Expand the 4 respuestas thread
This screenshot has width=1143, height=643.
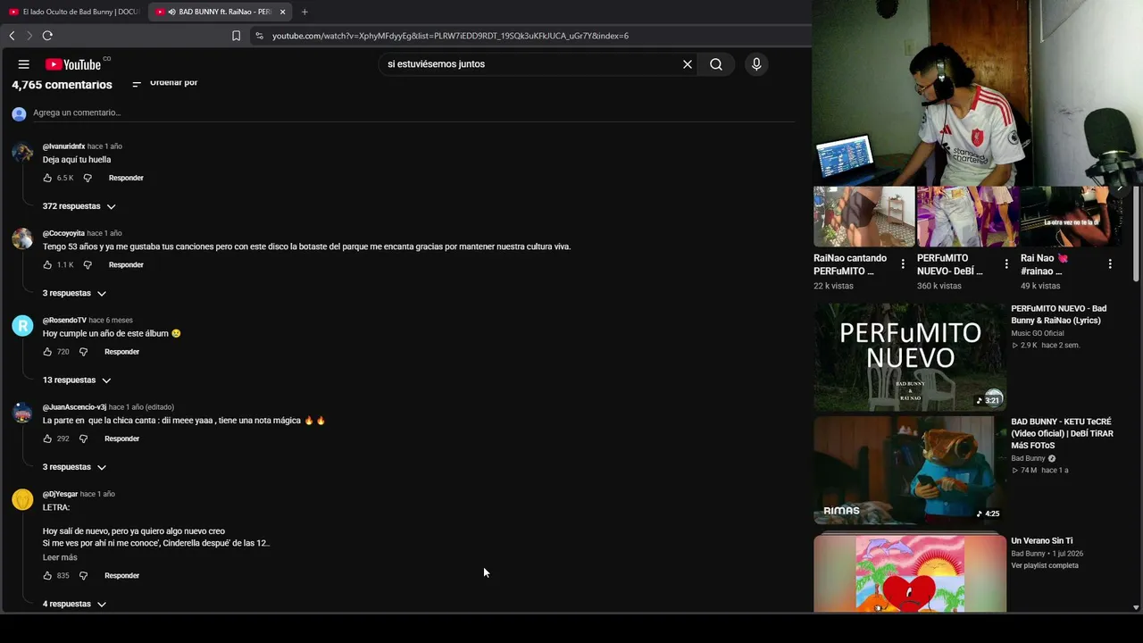[x=75, y=604]
